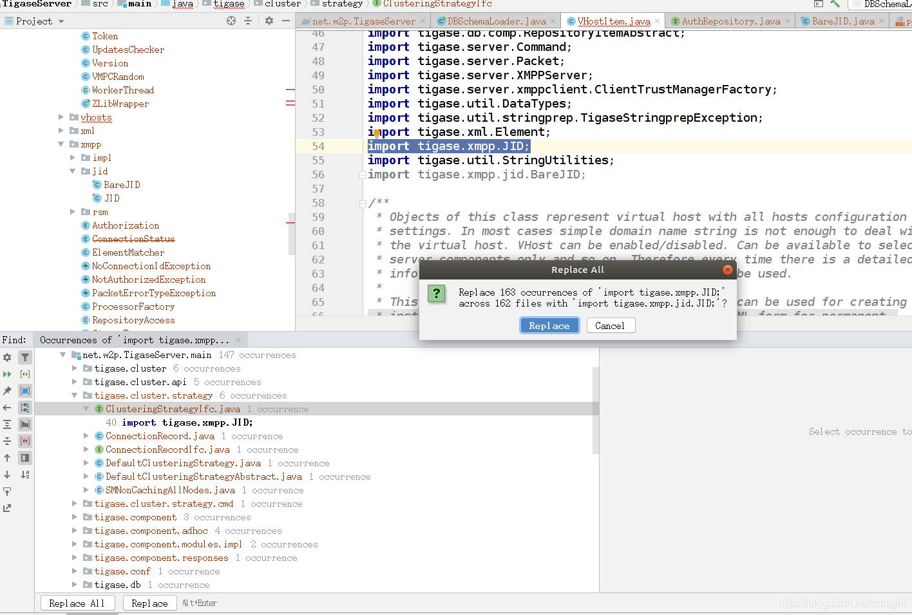
Task: Click the back arrow in Find toolbar
Action: (7, 408)
